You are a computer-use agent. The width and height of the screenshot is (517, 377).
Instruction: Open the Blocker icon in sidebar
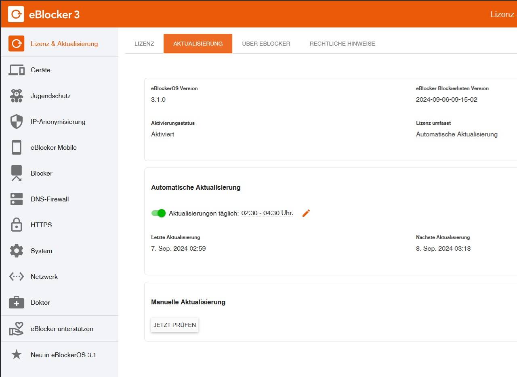(16, 173)
